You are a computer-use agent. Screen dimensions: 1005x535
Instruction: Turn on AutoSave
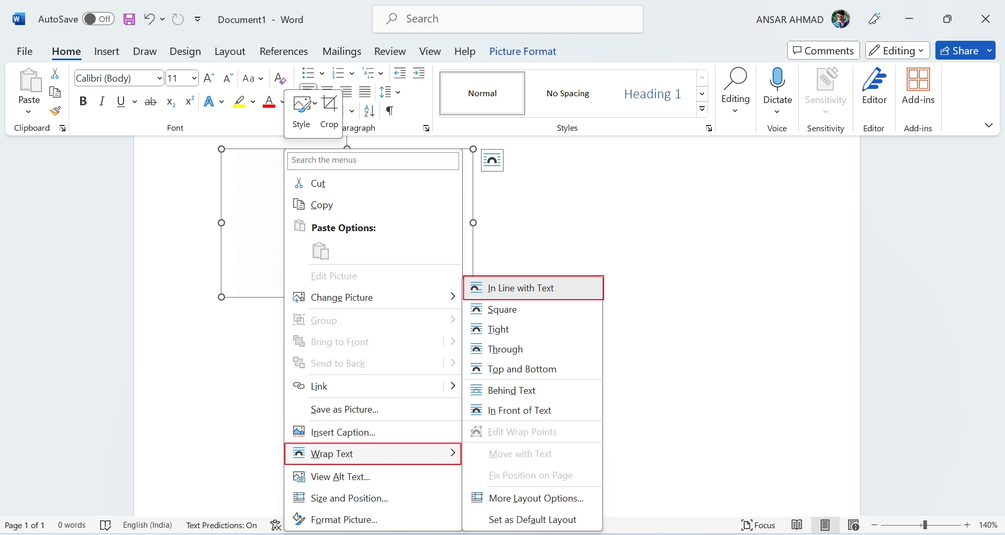point(98,19)
